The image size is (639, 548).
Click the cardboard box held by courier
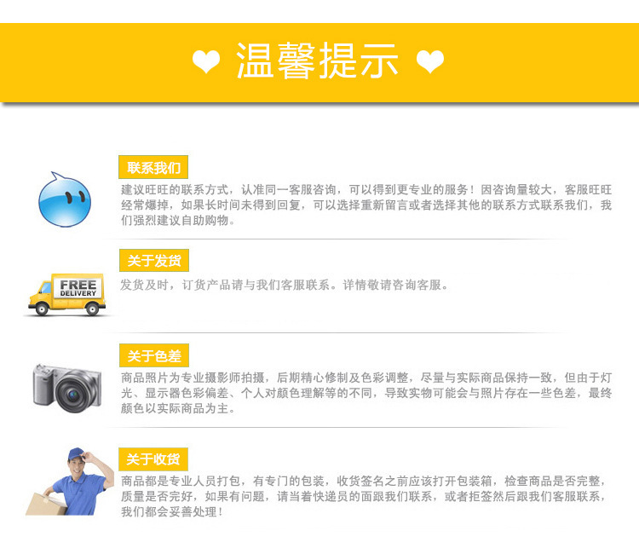46,505
